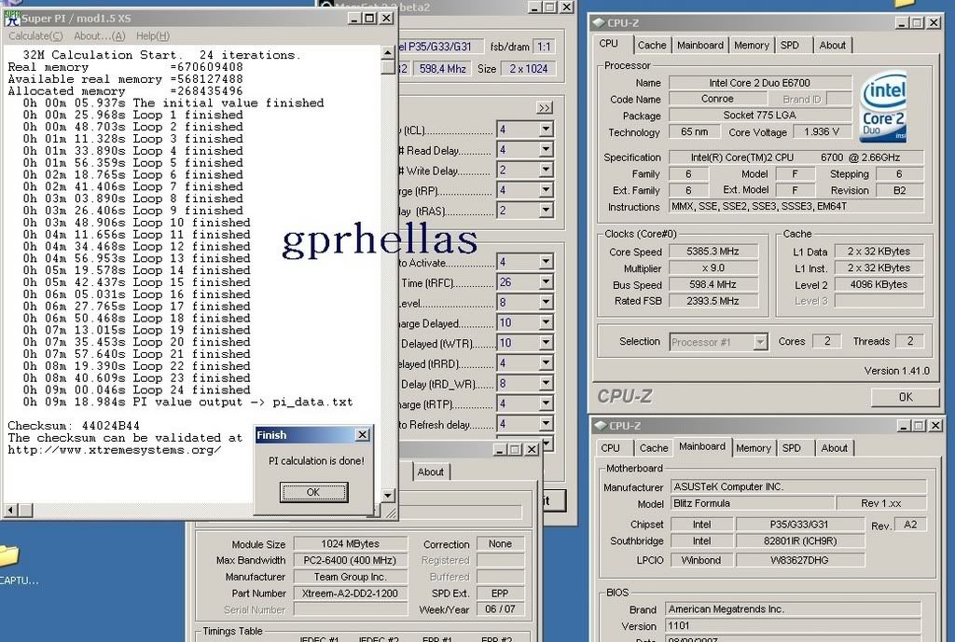Open the About...(A) menu in Super PI
This screenshot has height=642, width=955.
click(x=99, y=36)
